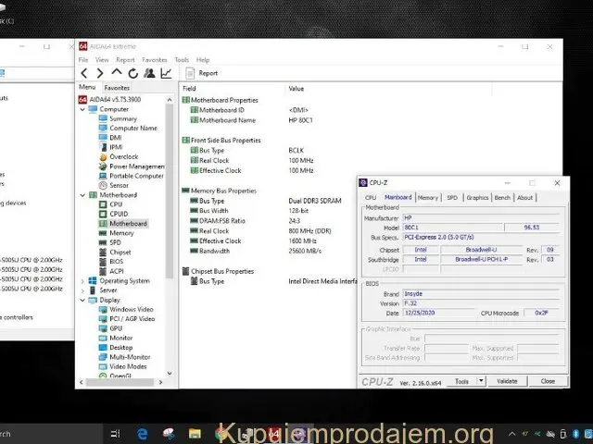Select the GPU item under Display

(116, 328)
